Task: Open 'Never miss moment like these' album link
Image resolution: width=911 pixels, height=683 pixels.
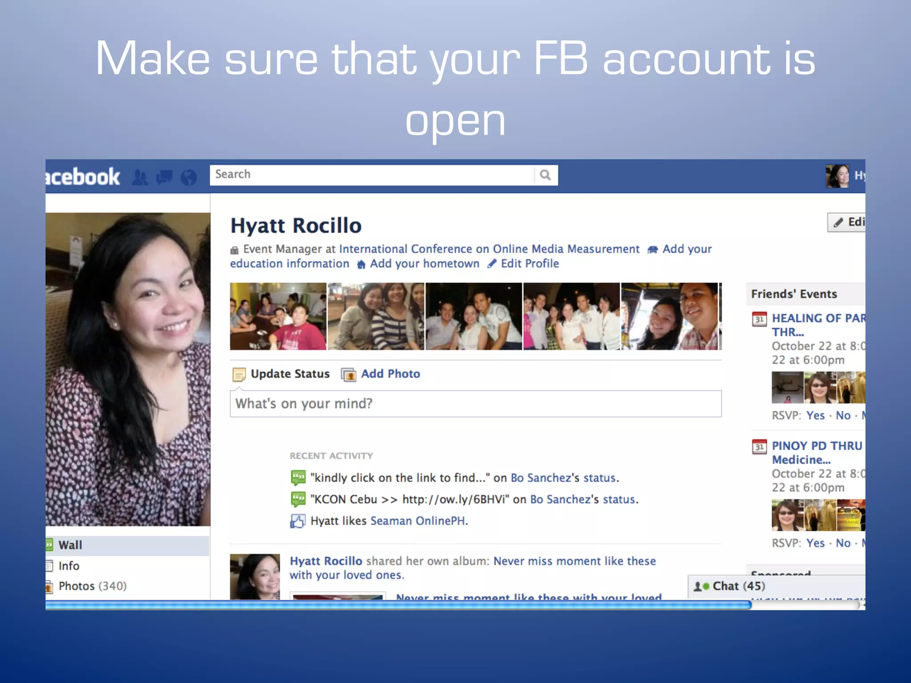Action: point(473,568)
